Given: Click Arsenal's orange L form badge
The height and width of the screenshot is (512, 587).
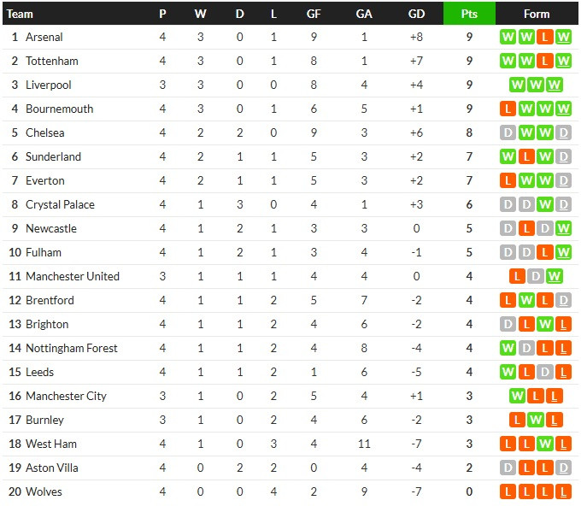Looking at the screenshot, I should coord(544,37).
